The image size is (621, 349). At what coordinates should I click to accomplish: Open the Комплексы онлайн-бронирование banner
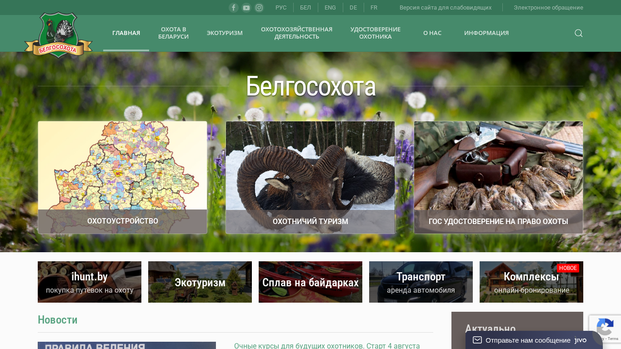pyautogui.click(x=531, y=282)
